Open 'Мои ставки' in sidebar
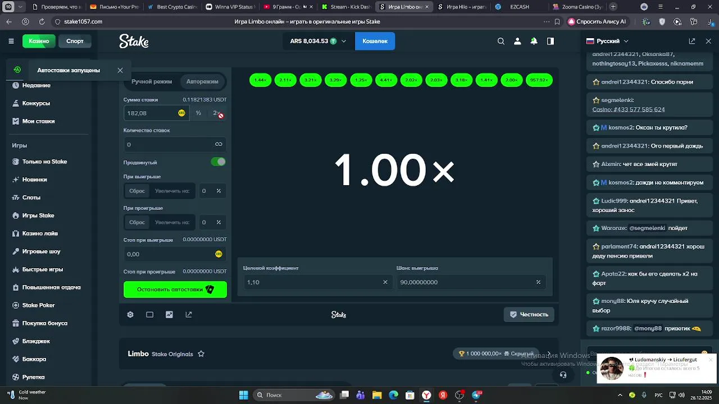 (x=38, y=121)
